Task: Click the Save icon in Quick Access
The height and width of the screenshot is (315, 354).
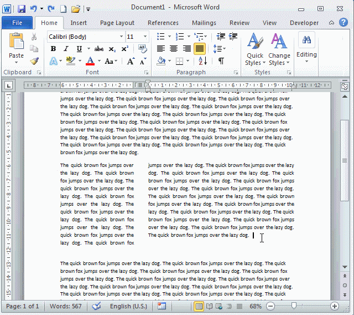Action: (x=22, y=8)
